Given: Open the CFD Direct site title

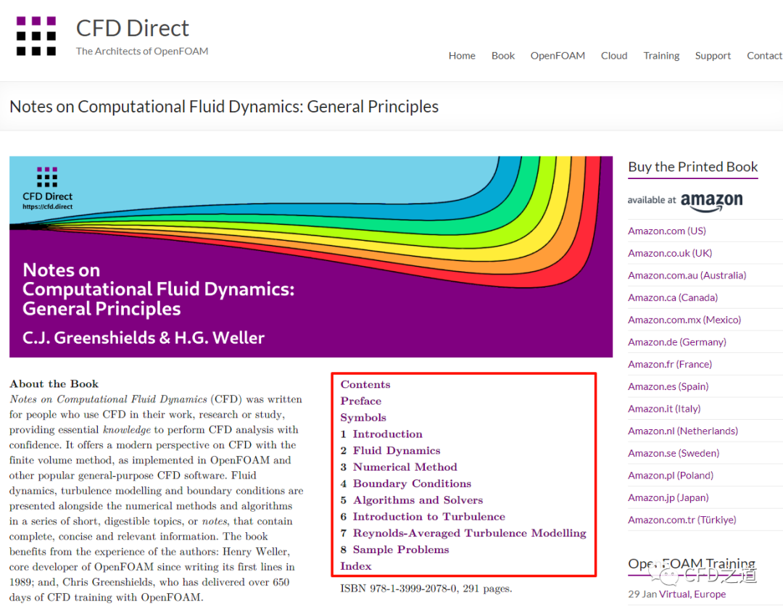Looking at the screenshot, I should [133, 28].
